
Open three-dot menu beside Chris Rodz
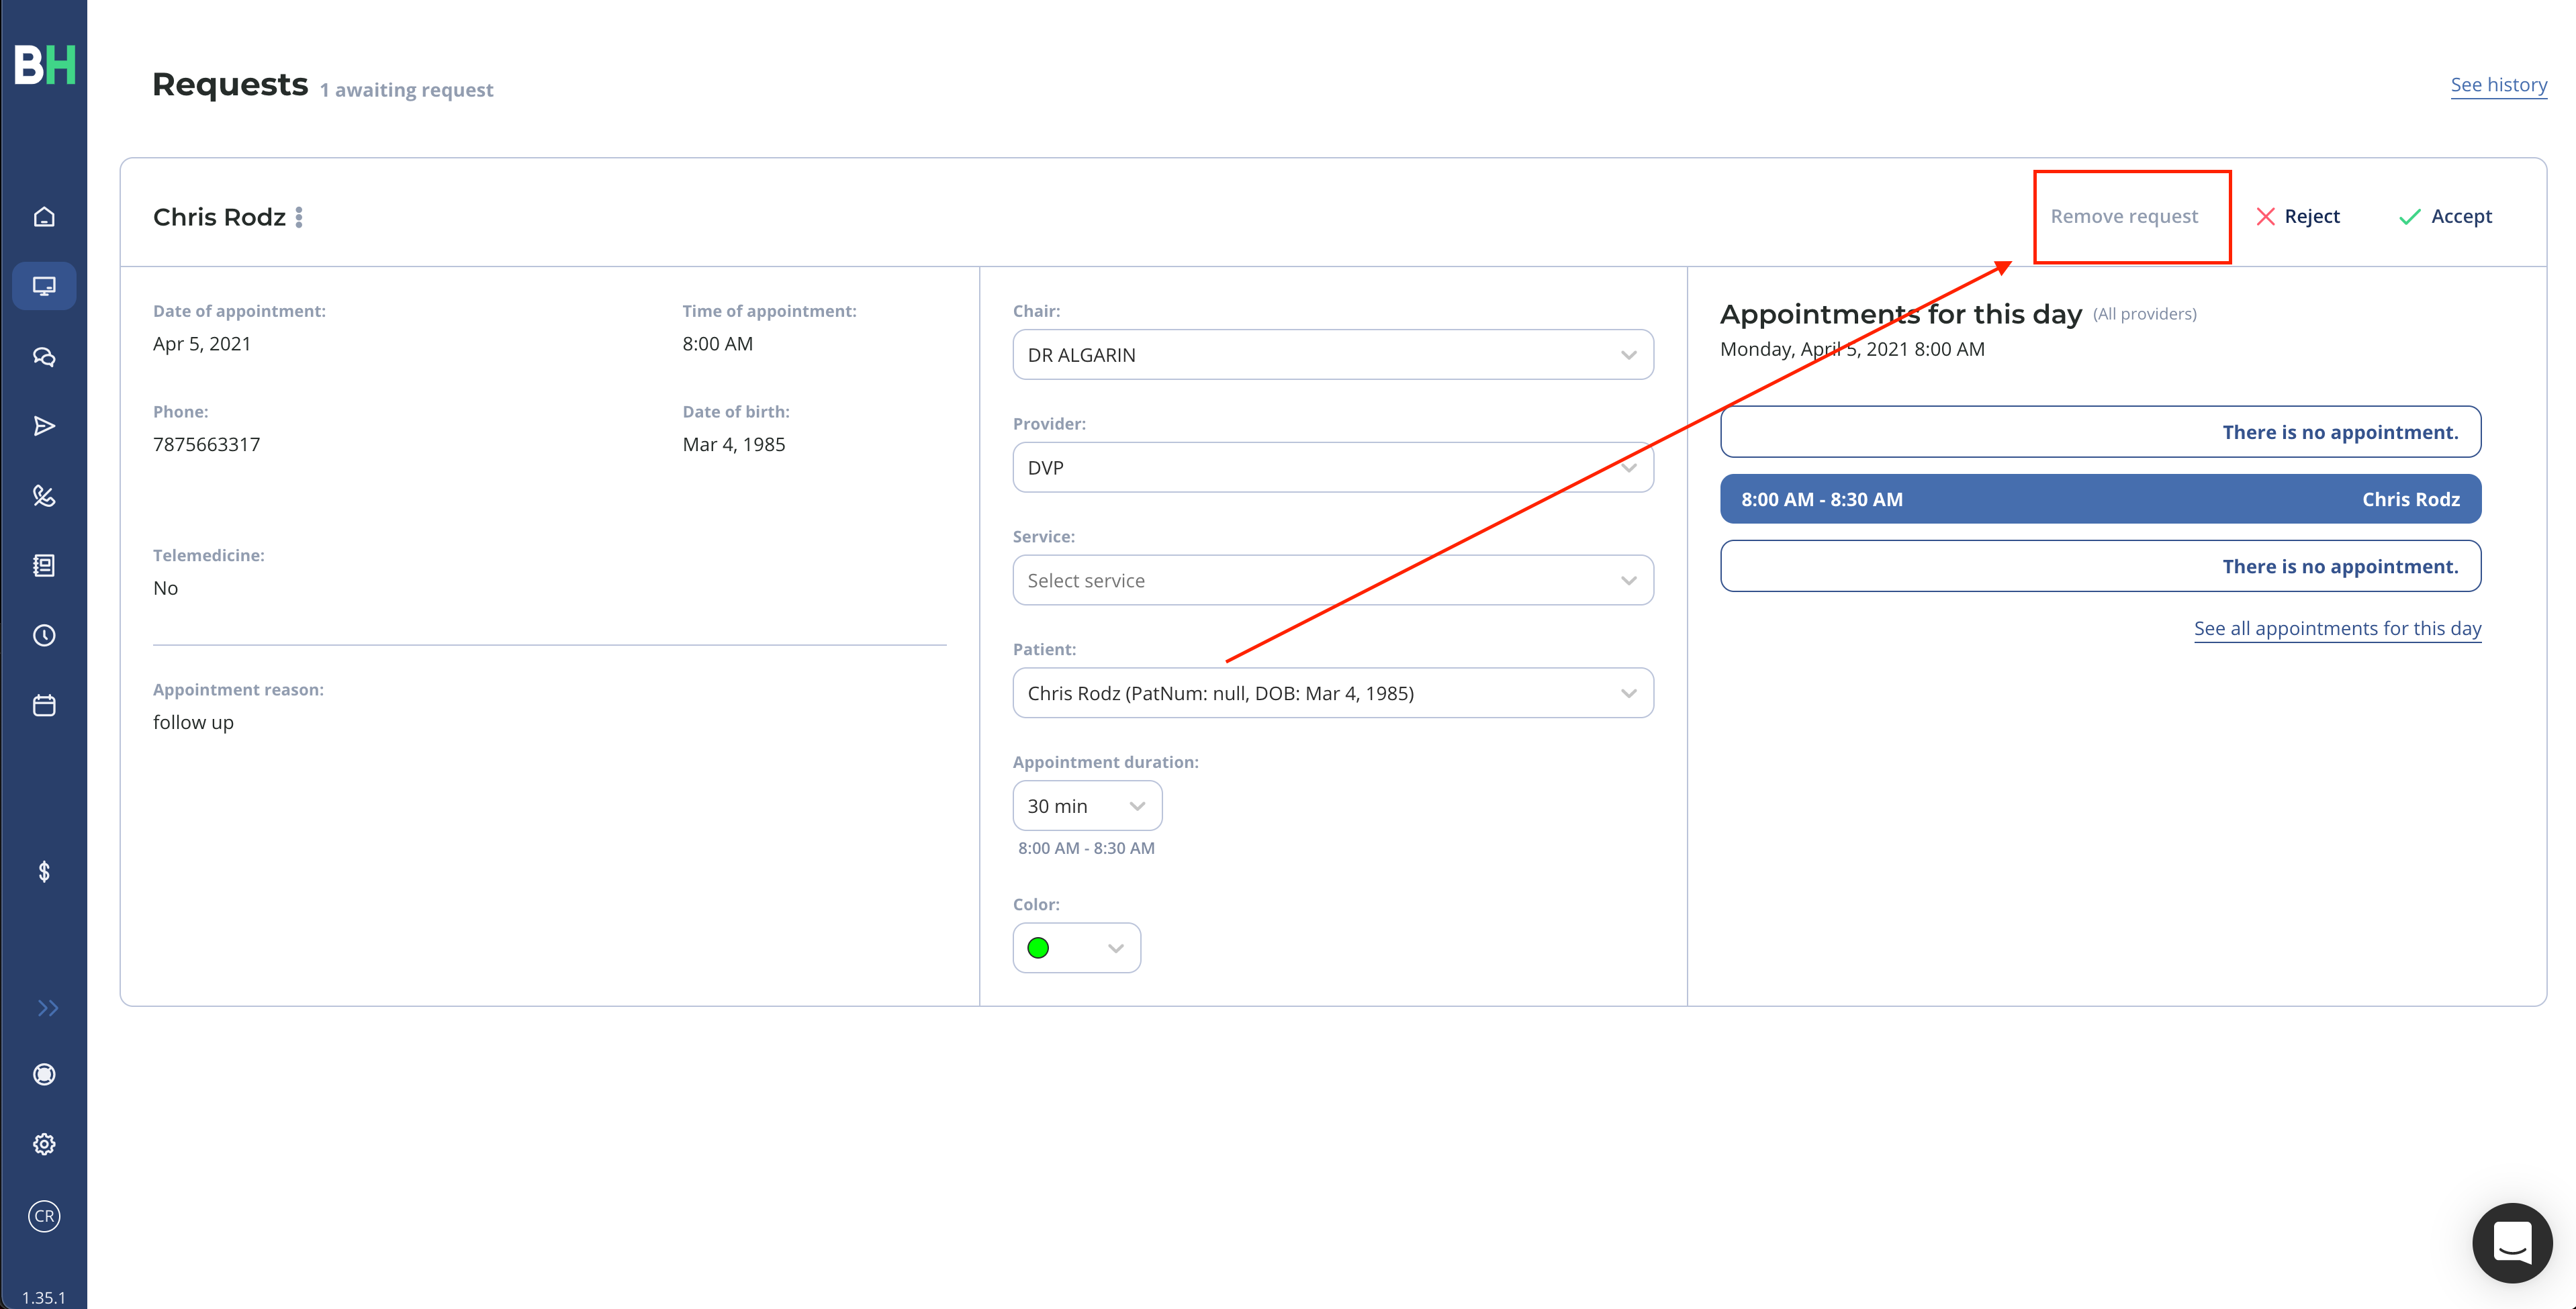299,217
